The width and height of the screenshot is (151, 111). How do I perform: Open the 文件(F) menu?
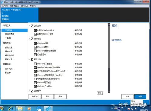[5, 6]
